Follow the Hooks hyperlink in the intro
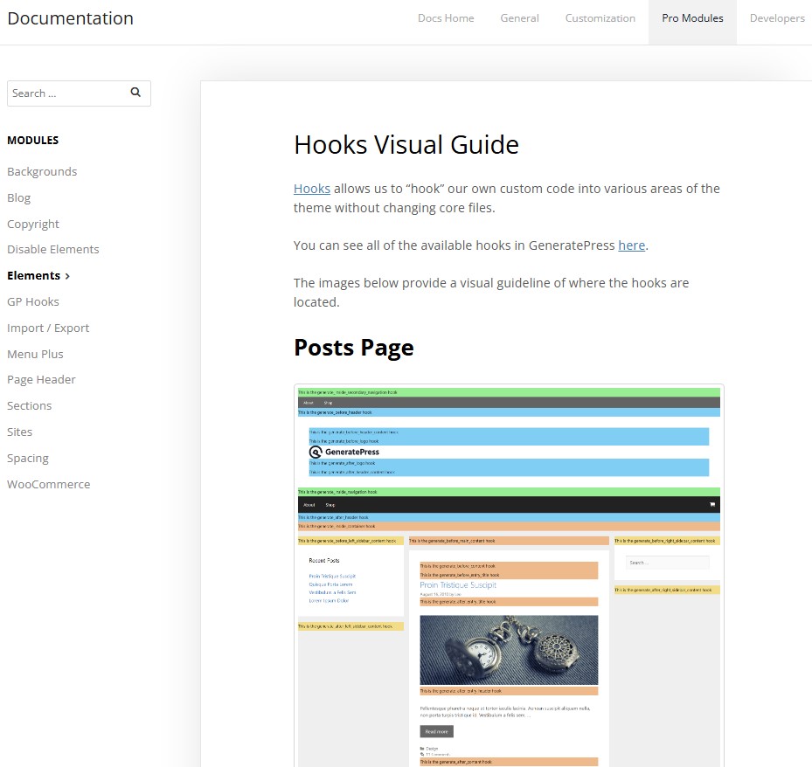Image resolution: width=812 pixels, height=767 pixels. tap(311, 189)
